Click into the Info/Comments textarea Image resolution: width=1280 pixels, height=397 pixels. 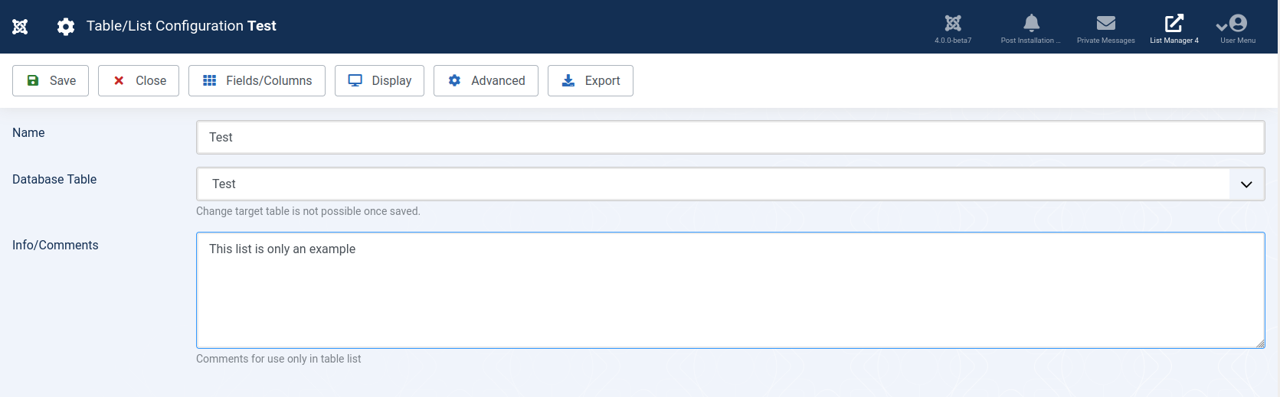tap(730, 291)
